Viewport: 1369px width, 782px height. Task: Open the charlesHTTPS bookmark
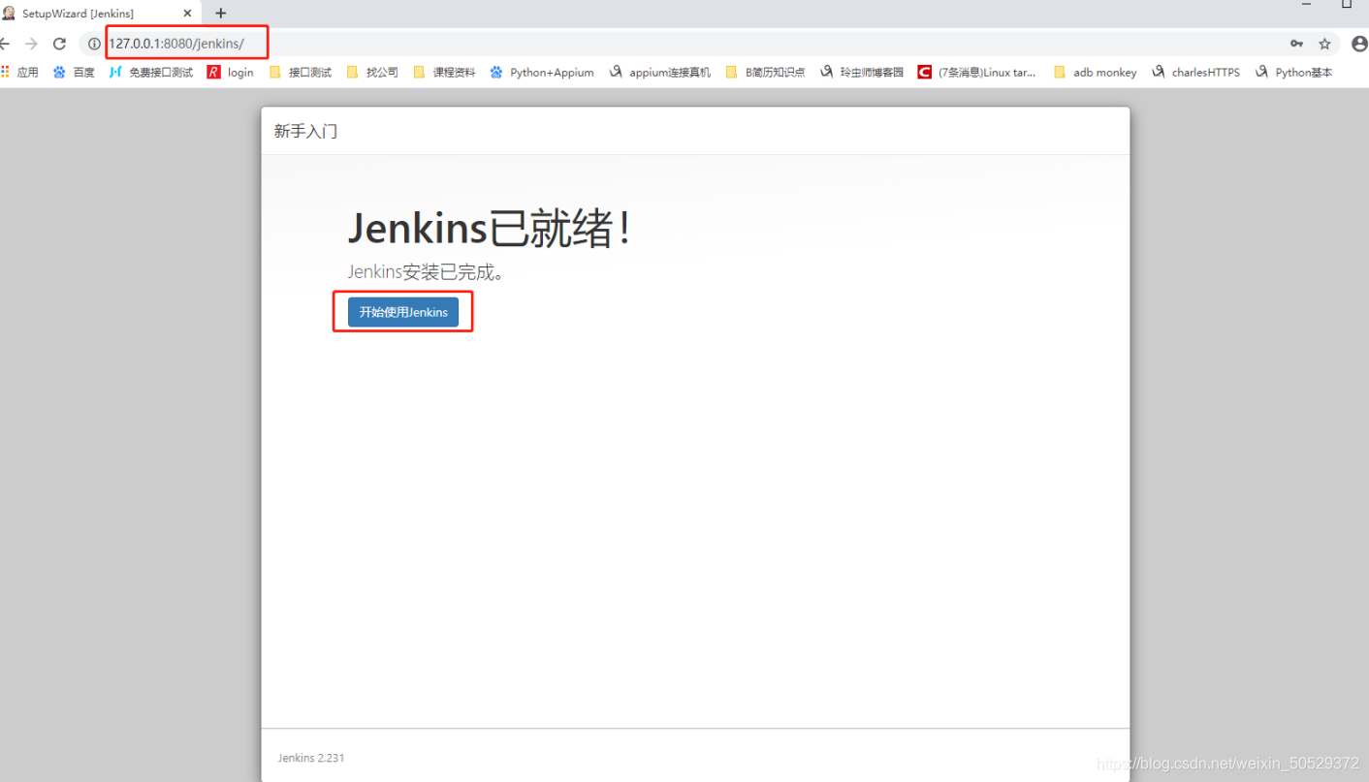point(1195,72)
